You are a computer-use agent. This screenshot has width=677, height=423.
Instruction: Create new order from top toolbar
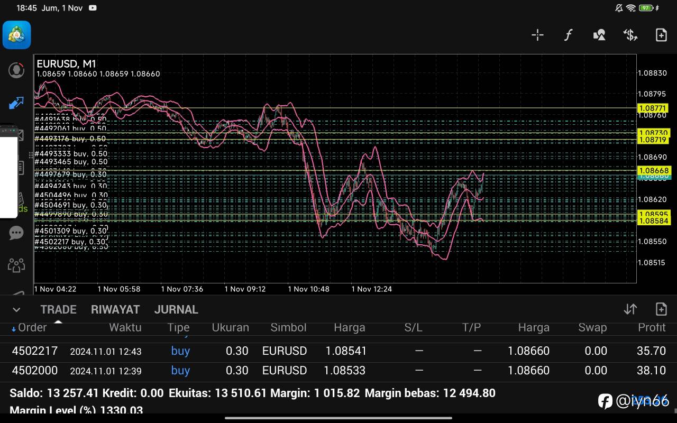[x=661, y=35]
